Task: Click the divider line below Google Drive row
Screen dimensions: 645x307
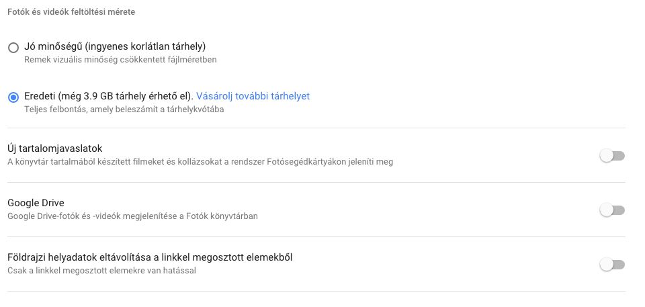Action: tap(316, 236)
